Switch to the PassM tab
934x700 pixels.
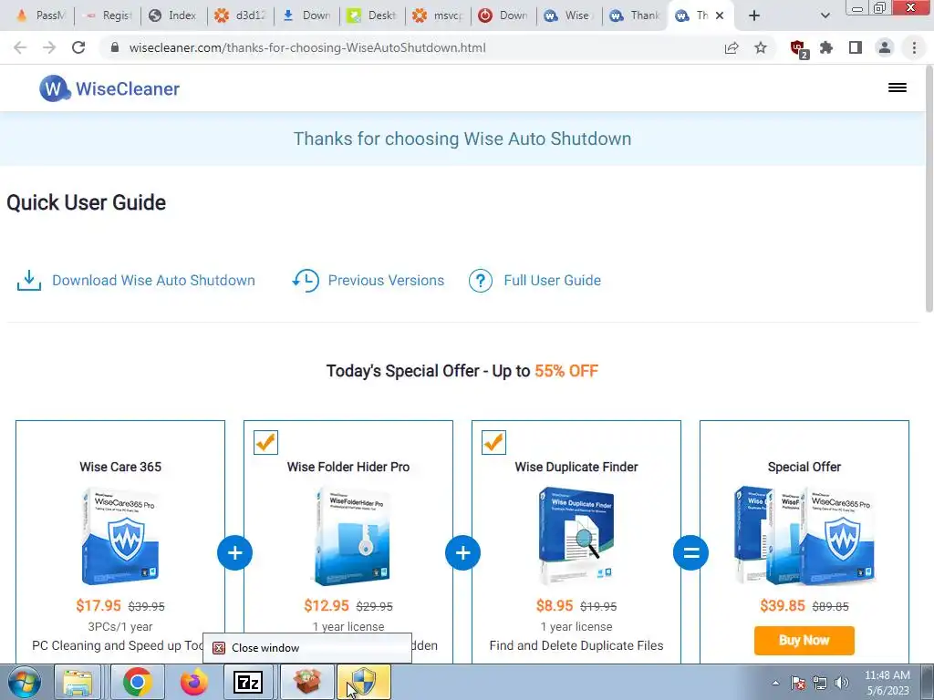click(x=40, y=15)
